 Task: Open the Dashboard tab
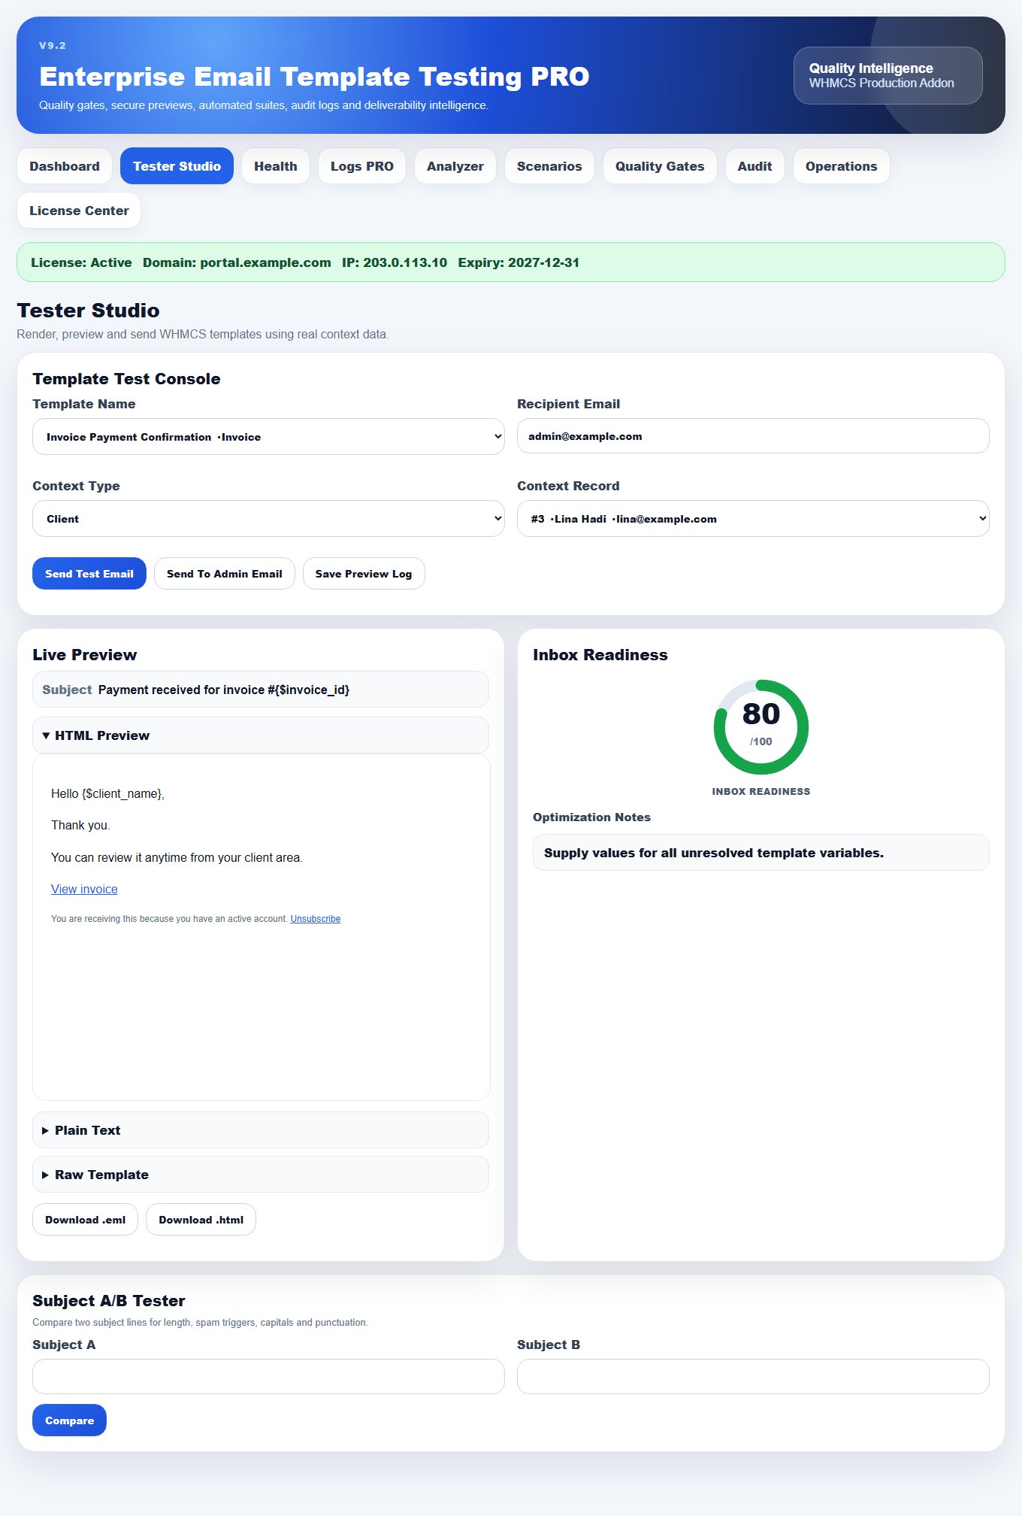65,166
